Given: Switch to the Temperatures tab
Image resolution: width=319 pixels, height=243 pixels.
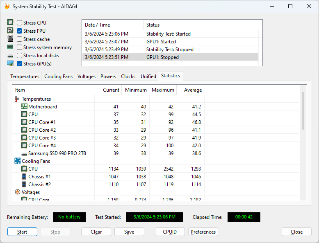Looking at the screenshot, I should 25,76.
